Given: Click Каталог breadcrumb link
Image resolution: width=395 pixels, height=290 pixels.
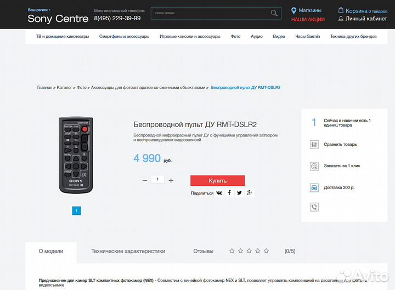Looking at the screenshot, I should pos(65,87).
